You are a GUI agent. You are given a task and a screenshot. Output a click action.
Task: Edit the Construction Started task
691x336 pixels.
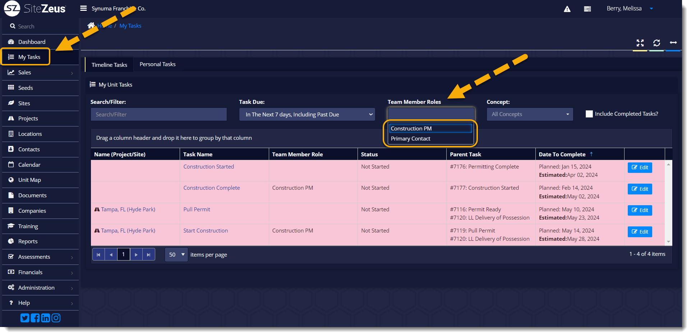coord(640,167)
